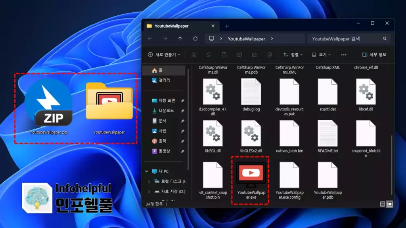
Task: Click the Copy toolbar icon
Action: coord(209,55)
